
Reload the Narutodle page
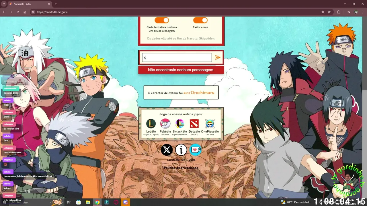click(x=18, y=12)
